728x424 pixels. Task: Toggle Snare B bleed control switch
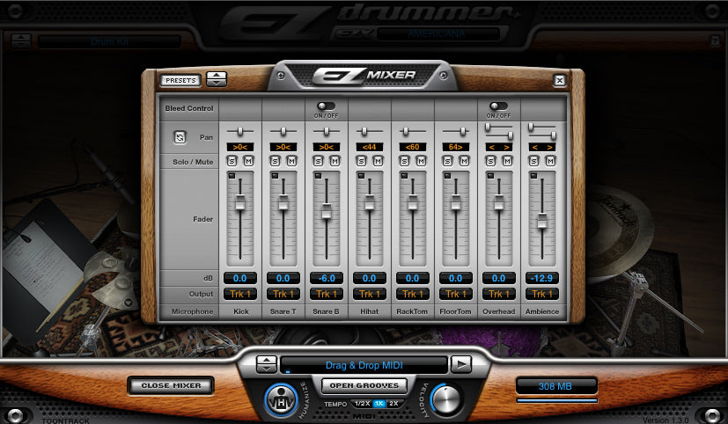326,106
